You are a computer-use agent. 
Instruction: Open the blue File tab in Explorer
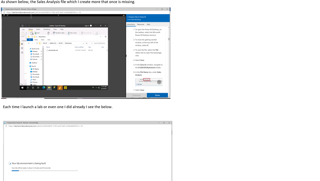[30, 40]
